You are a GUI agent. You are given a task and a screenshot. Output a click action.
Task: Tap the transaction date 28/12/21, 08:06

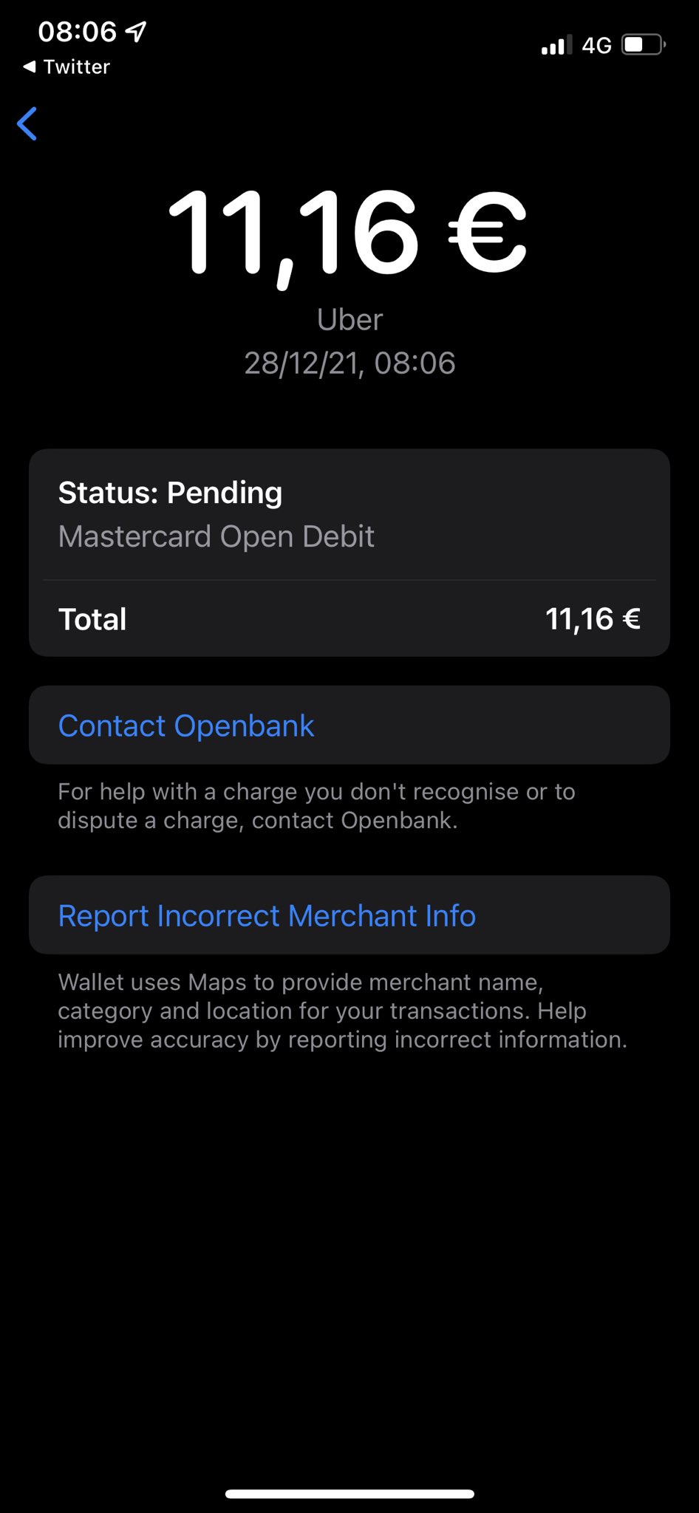click(x=349, y=363)
